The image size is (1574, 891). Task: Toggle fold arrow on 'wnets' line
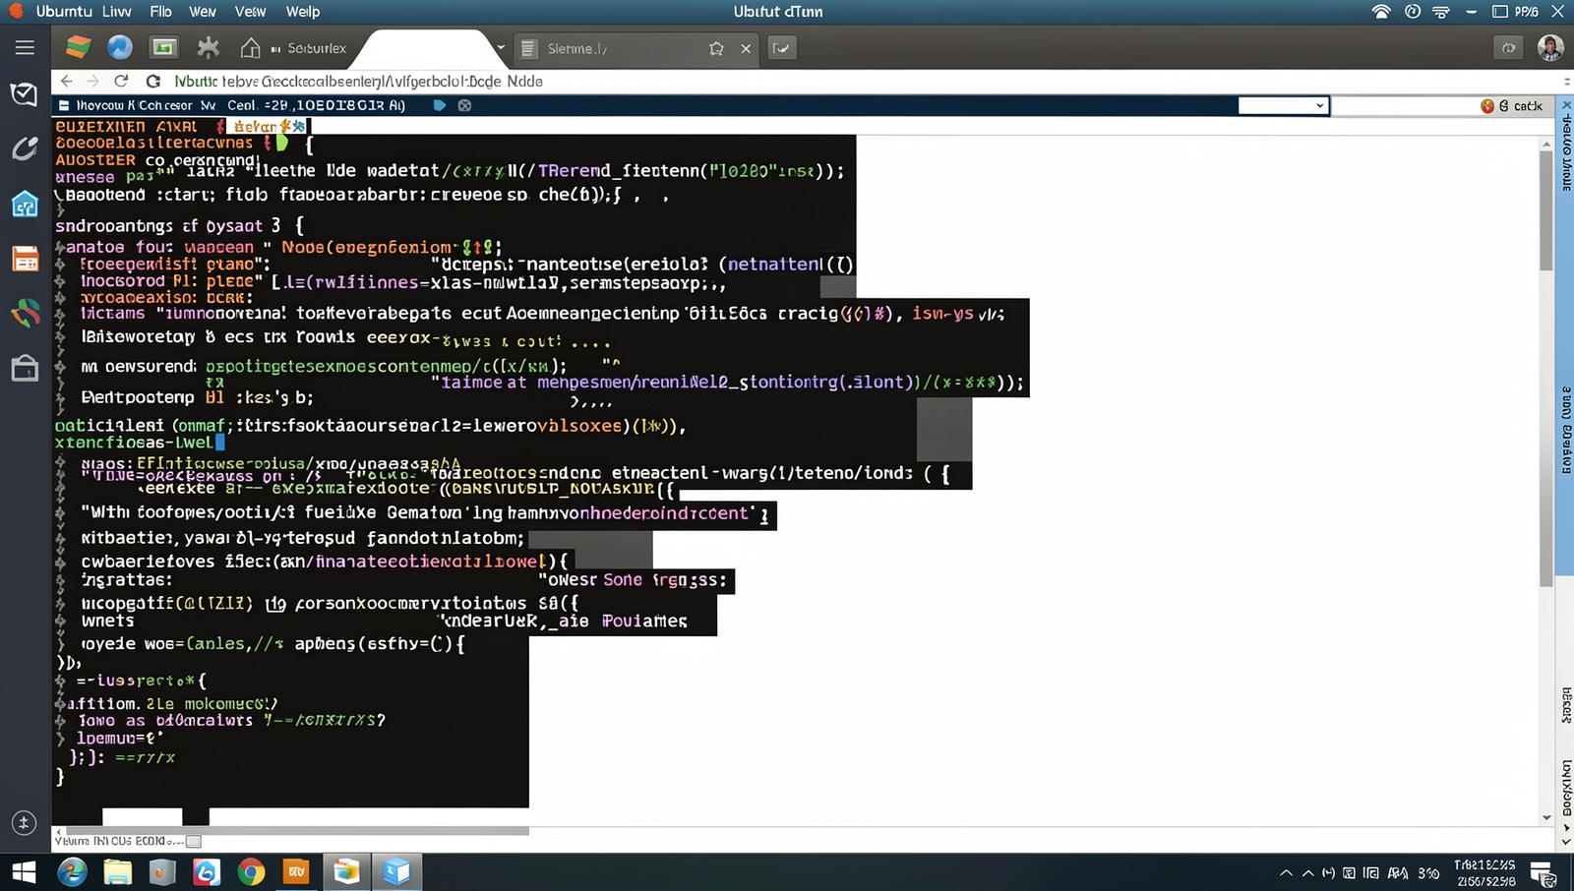click(x=60, y=622)
